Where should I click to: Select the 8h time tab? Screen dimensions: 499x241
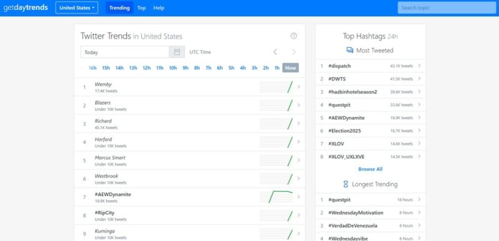point(197,68)
